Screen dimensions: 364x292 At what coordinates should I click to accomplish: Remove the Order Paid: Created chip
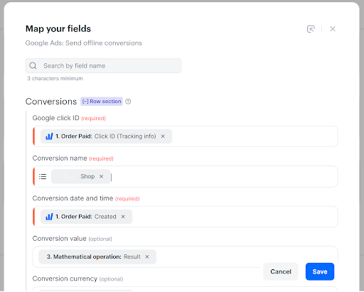pyautogui.click(x=123, y=217)
